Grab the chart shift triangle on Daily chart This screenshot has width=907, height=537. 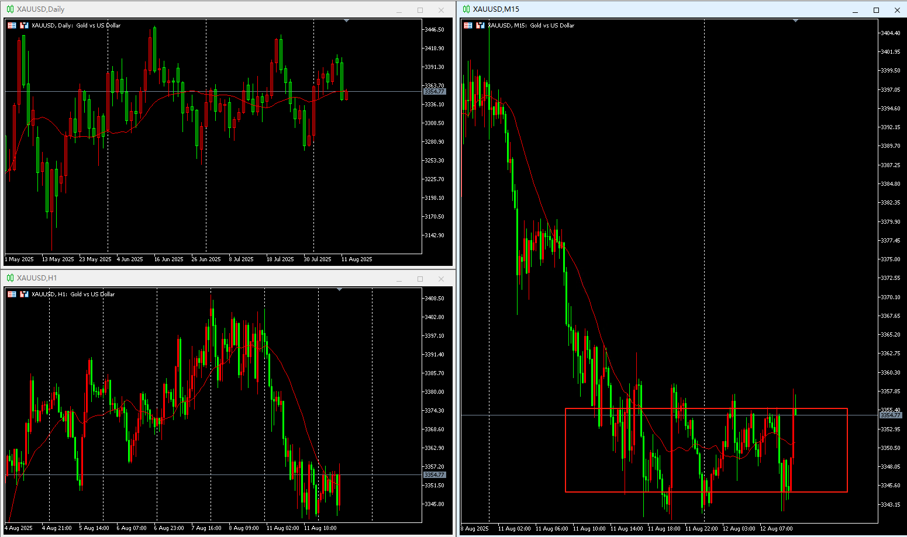click(347, 21)
